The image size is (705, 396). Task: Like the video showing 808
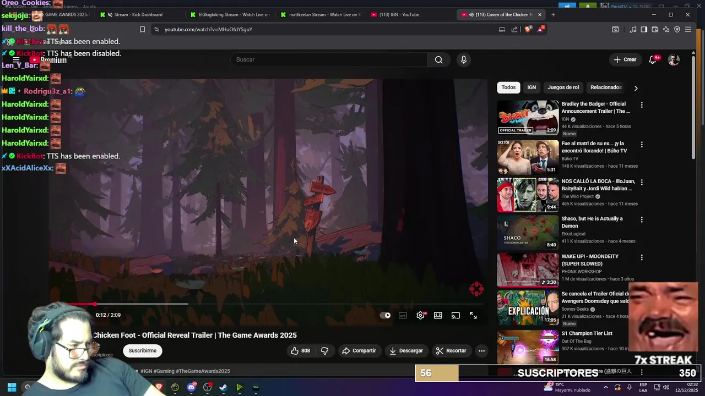tap(300, 350)
